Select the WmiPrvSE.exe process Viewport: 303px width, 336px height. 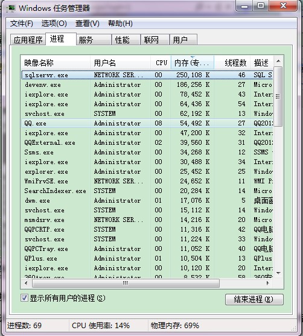coord(147,181)
